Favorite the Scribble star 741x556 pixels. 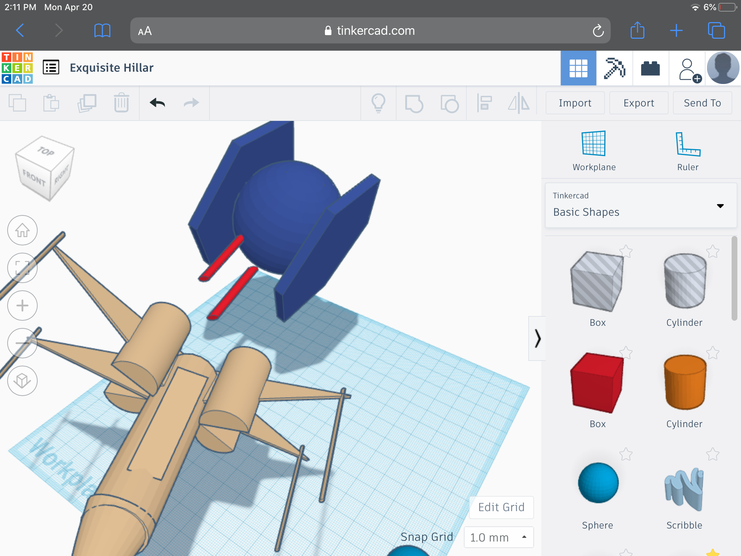tap(712, 454)
